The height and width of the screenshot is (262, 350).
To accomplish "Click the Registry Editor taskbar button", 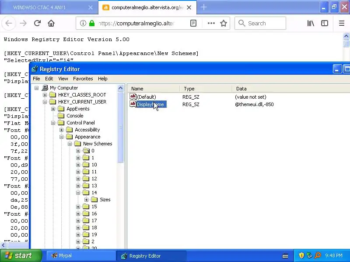I will coord(152,256).
